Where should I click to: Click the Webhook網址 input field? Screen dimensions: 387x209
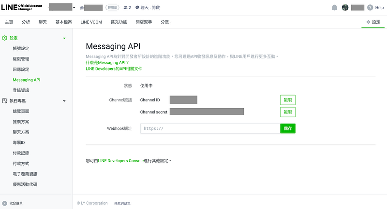[210, 128]
